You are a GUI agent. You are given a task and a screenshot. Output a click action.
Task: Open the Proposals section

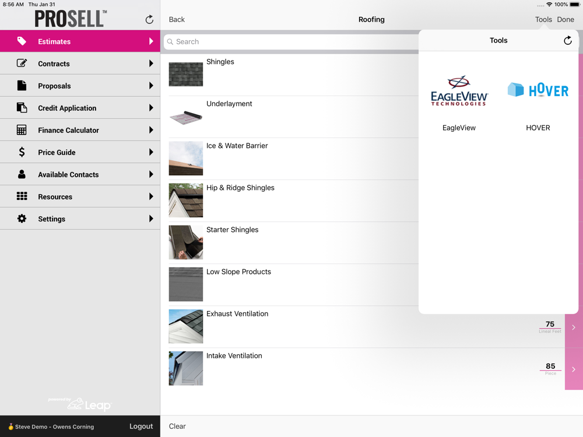click(x=80, y=86)
